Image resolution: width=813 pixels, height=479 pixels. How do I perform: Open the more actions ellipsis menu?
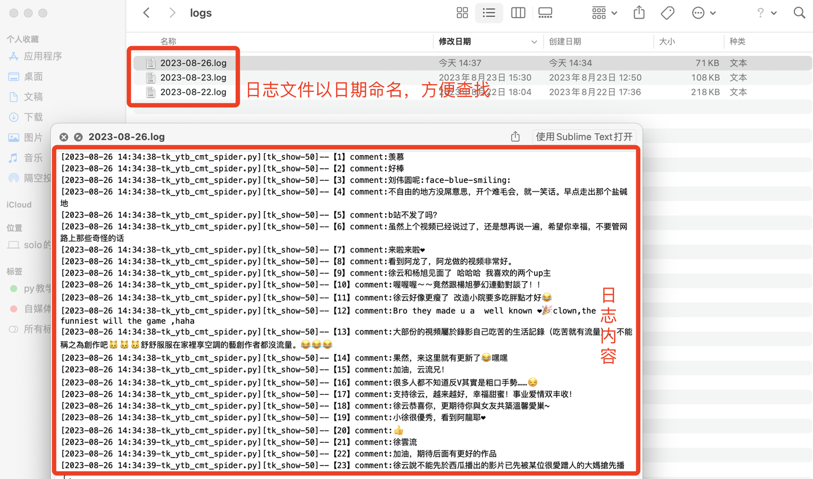tap(704, 13)
